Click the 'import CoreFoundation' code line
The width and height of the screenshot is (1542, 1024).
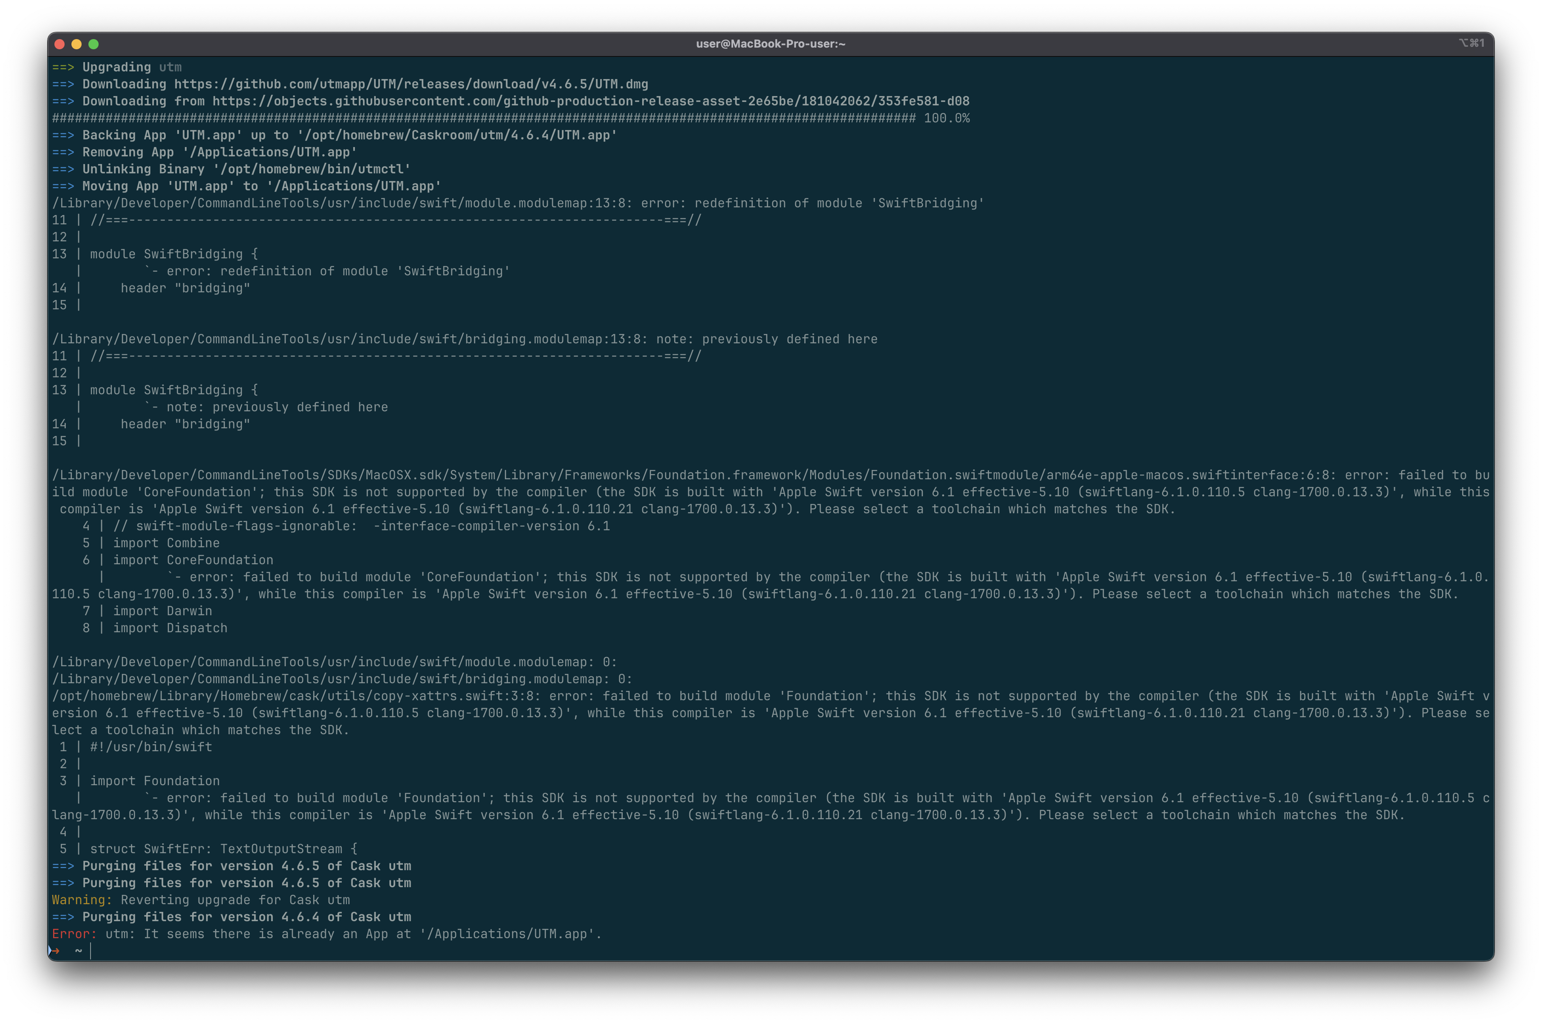pyautogui.click(x=193, y=560)
